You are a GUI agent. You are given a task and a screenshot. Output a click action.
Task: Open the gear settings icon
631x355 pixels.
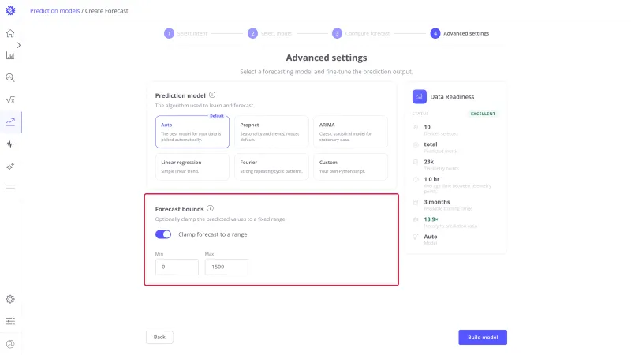[x=10, y=299]
